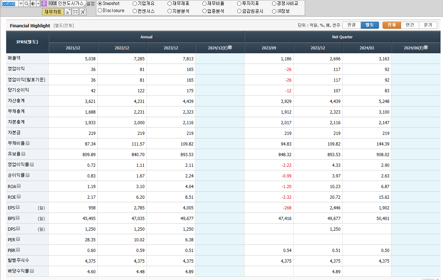Click the stock code input 034590
This screenshot has height=280, width=443.
point(9,4)
